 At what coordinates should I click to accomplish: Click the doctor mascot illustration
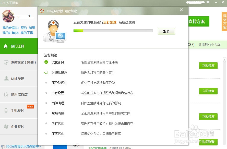[x=54, y=32]
